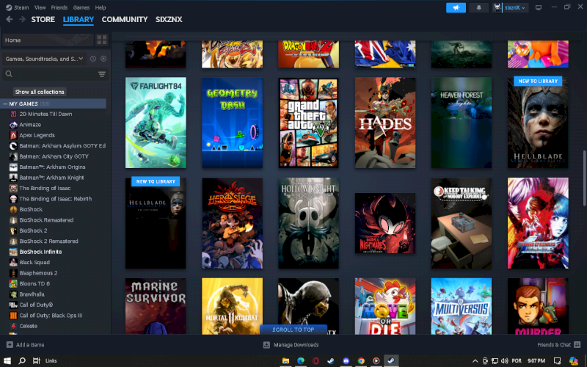This screenshot has height=367, width=587.
Task: Click the Home button
Action: click(x=48, y=40)
